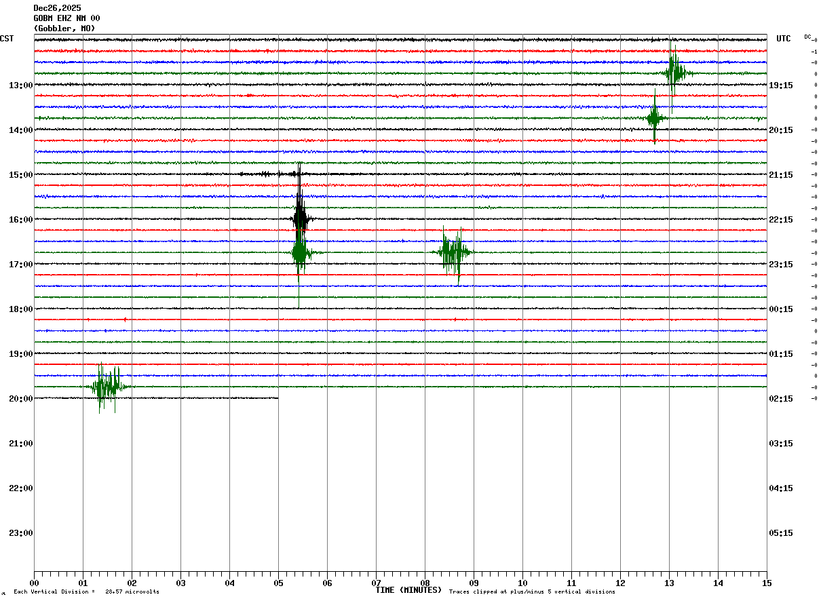Viewport: 821px width, 601px height.
Task: Click the GOBM EHZ NM 00 station code
Action: pyautogui.click(x=66, y=18)
